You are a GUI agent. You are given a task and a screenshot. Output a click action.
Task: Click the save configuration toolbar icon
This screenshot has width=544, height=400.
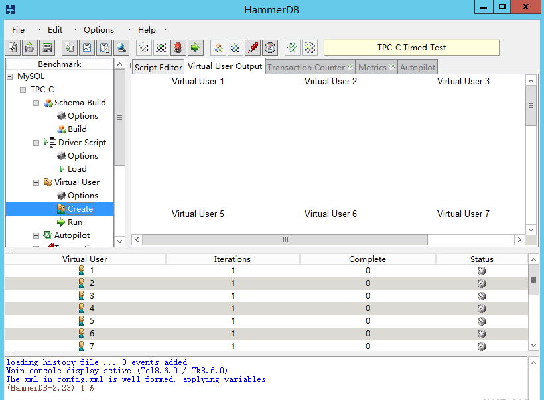[46, 47]
